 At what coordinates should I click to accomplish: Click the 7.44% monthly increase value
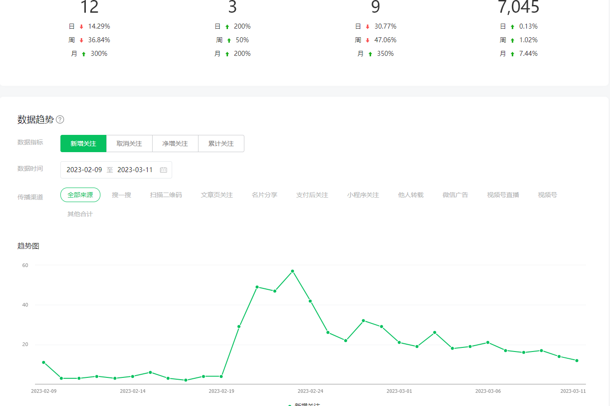click(529, 54)
